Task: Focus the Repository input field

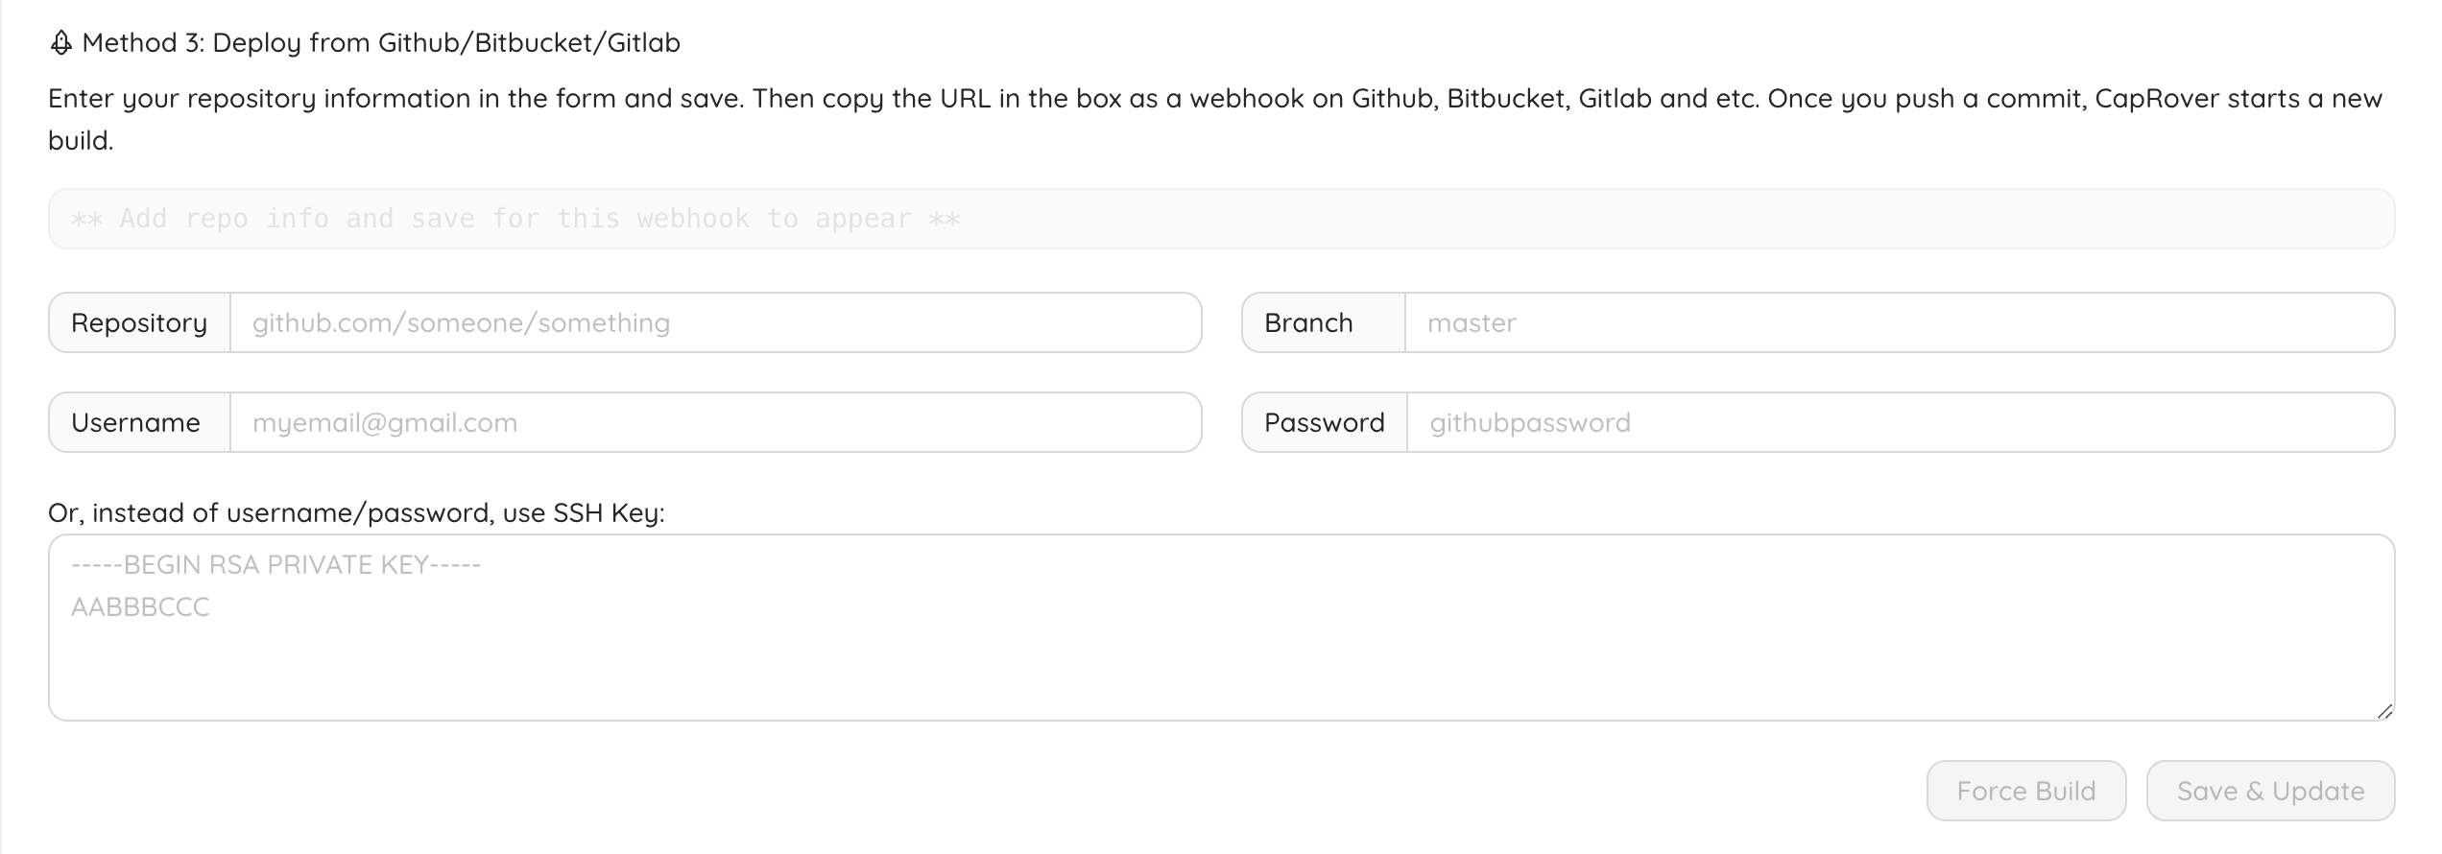Action: (715, 322)
